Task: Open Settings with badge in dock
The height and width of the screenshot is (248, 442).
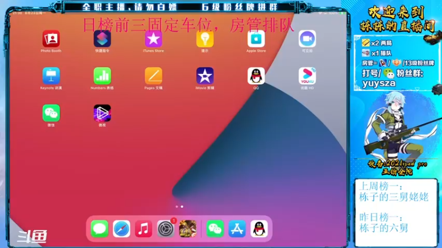Action: tap(166, 229)
